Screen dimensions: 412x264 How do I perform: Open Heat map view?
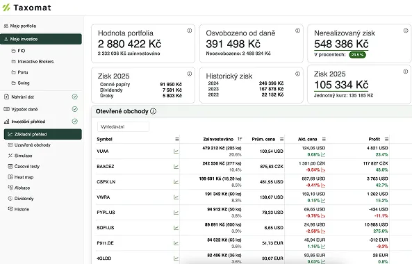(x=21, y=177)
